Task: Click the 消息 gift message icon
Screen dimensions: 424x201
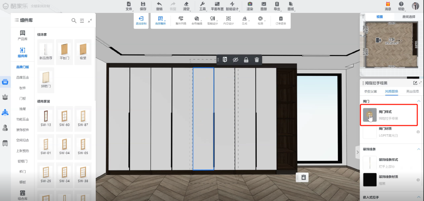Action: (388, 4)
